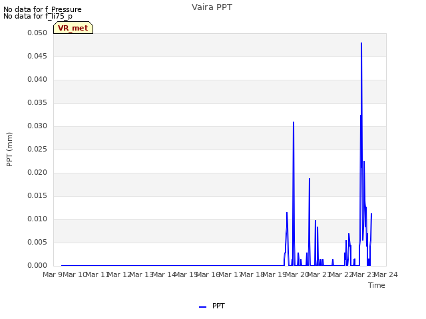Click the Mar 14 x-axis tick label
This screenshot has height=319, width=426.
coord(164,274)
